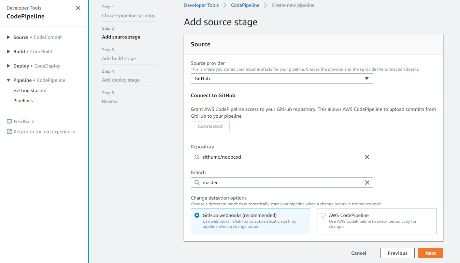Open the Source provider dropdown
This screenshot has height=263, width=460.
point(282,78)
